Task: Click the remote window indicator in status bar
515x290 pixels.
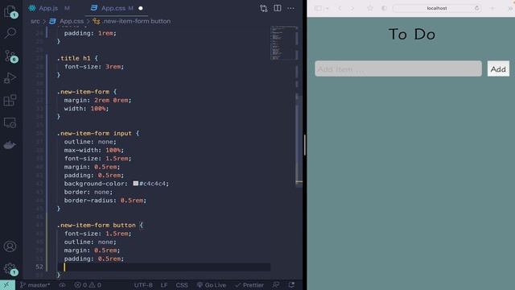Action: pyautogui.click(x=7, y=285)
